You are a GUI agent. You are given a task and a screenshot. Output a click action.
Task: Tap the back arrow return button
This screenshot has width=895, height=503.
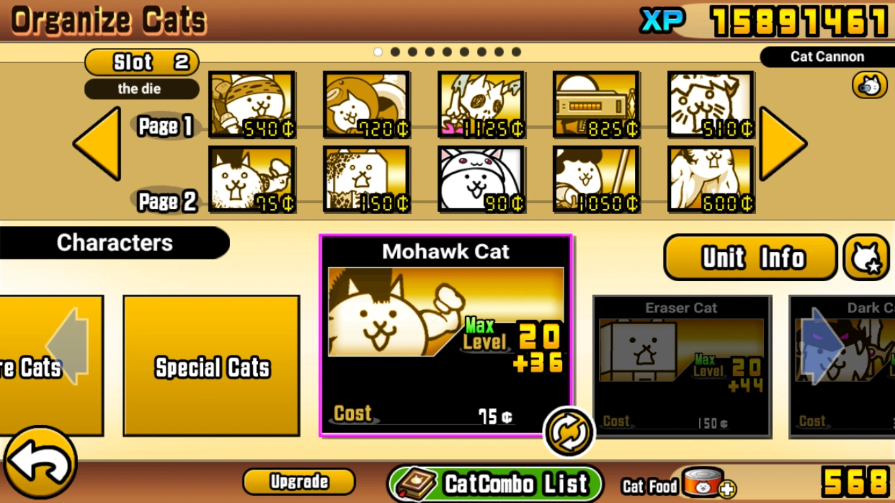41,462
